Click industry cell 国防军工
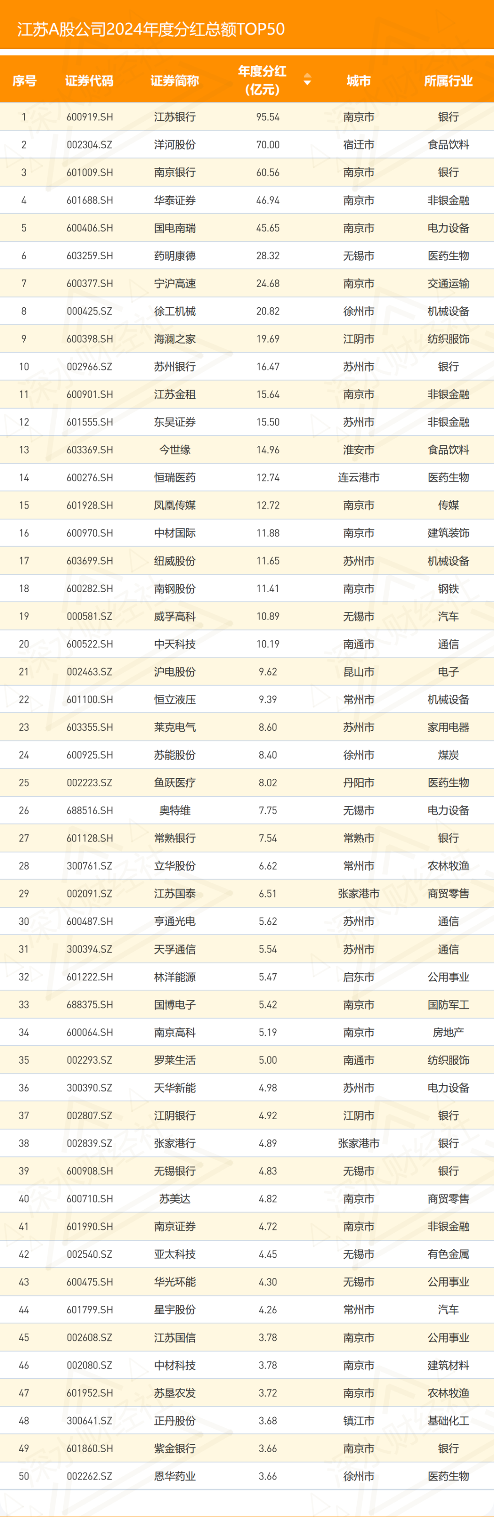Viewport: 494px width, 1517px height. [x=449, y=1005]
